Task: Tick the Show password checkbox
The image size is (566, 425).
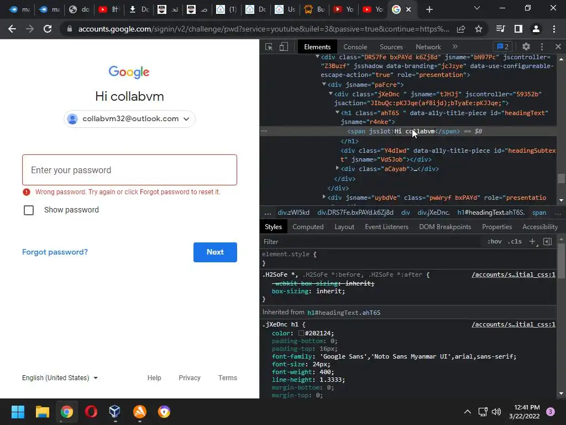Action: [x=29, y=210]
